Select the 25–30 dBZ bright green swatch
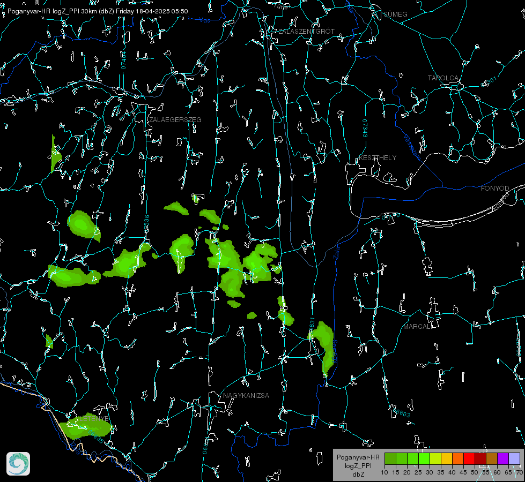 click(x=424, y=458)
